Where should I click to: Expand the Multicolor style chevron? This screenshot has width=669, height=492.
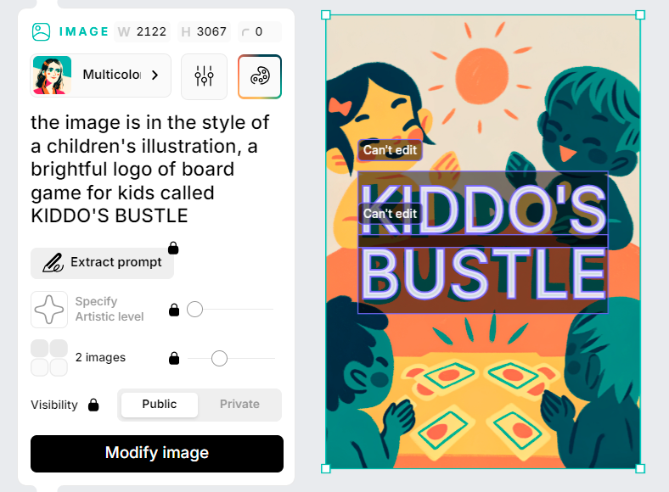(155, 75)
